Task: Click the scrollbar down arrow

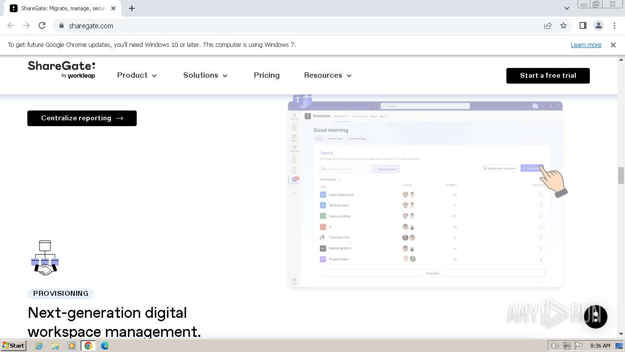Action: click(621, 334)
